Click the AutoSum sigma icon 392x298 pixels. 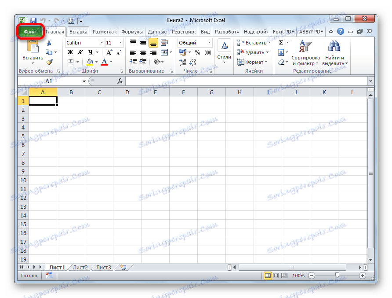280,42
